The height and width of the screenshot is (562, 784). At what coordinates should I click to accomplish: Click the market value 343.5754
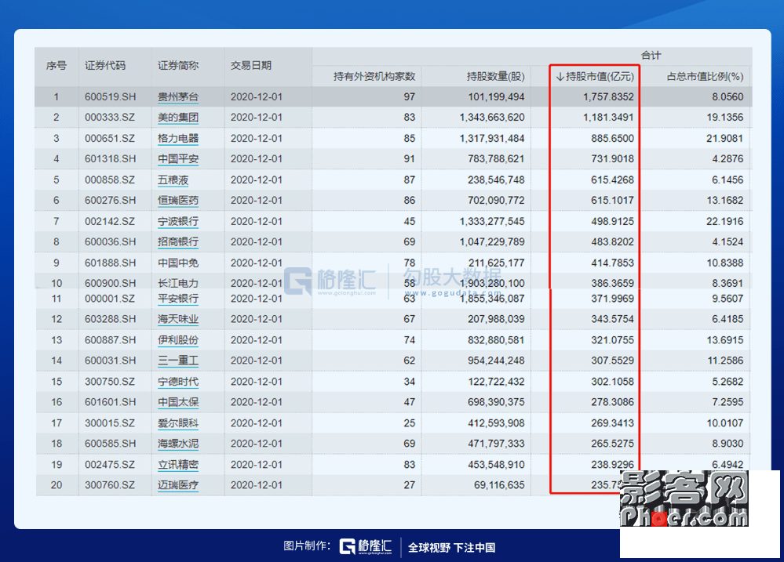pos(612,319)
